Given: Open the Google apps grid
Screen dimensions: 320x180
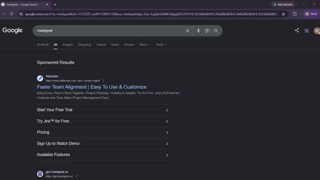Looking at the screenshot, I should click(x=306, y=30).
